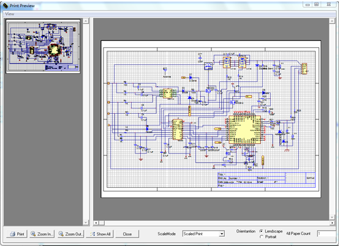This screenshot has height=246, width=340.
Task: Click thumbnail panel scroll up arrow
Action: click(x=86, y=21)
